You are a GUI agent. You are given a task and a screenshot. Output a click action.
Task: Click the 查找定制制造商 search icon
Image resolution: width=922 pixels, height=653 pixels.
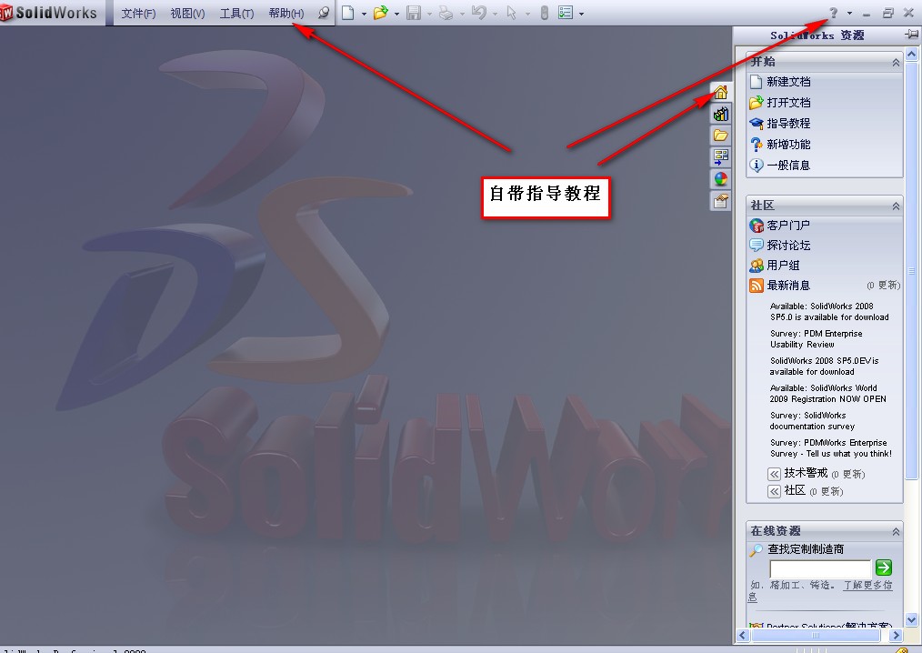tap(757, 550)
